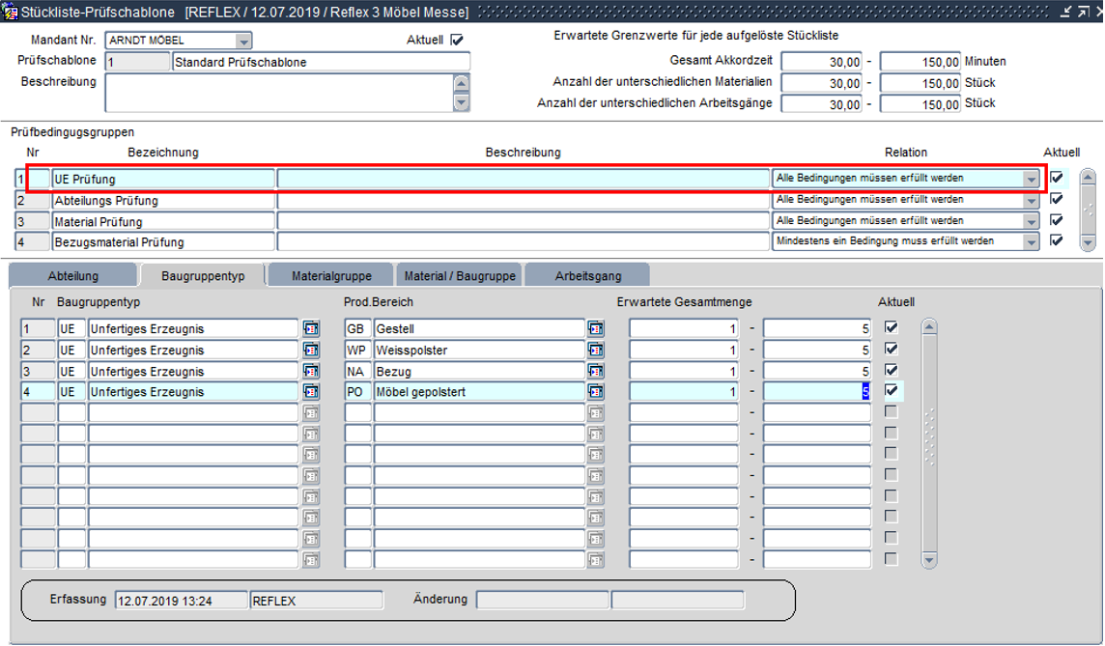
Task: Open lookup icon next to Möbel gepolstert
Action: [596, 392]
